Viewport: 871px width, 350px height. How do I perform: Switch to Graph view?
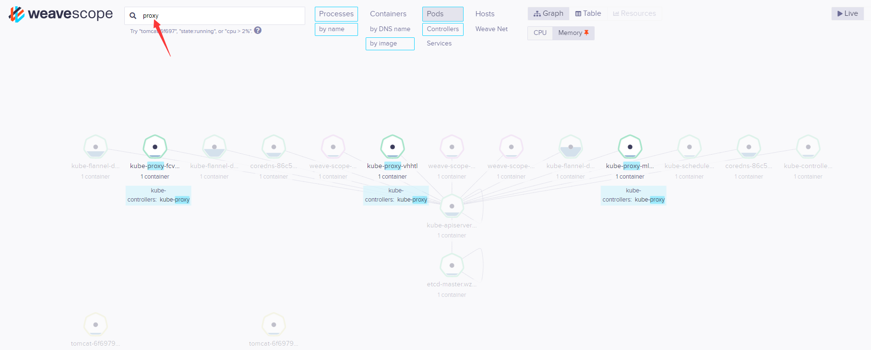click(x=549, y=13)
